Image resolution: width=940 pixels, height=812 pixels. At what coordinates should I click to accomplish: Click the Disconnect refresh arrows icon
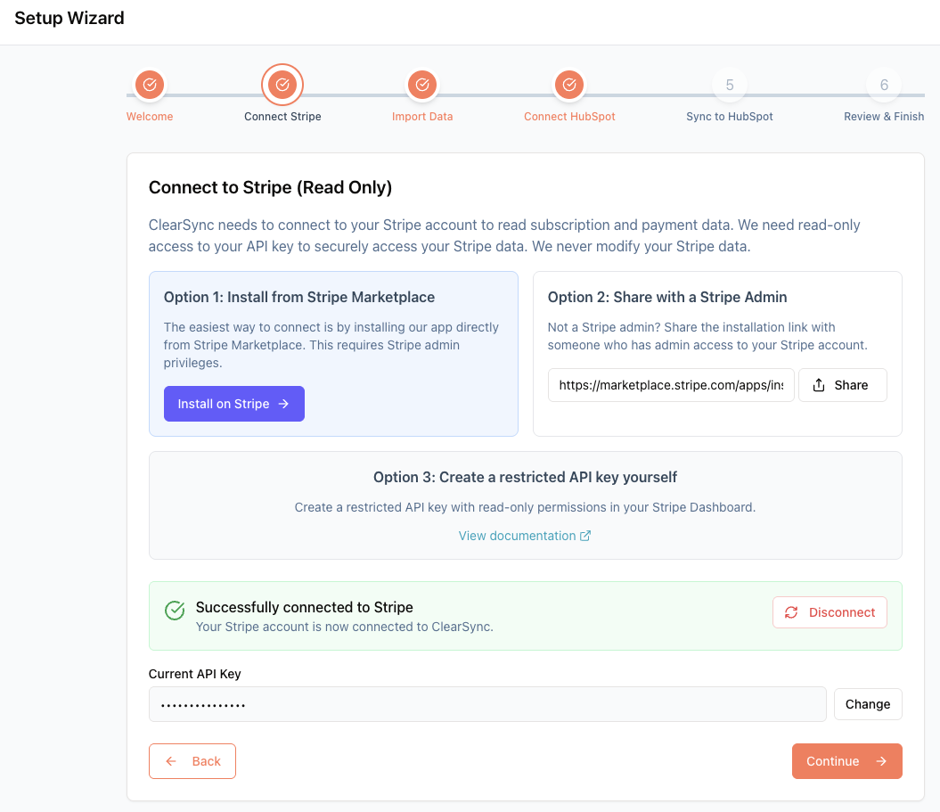pyautogui.click(x=791, y=612)
